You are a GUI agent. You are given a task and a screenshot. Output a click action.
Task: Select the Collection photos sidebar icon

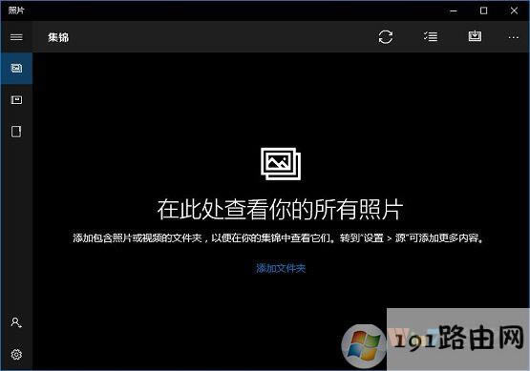click(x=16, y=68)
